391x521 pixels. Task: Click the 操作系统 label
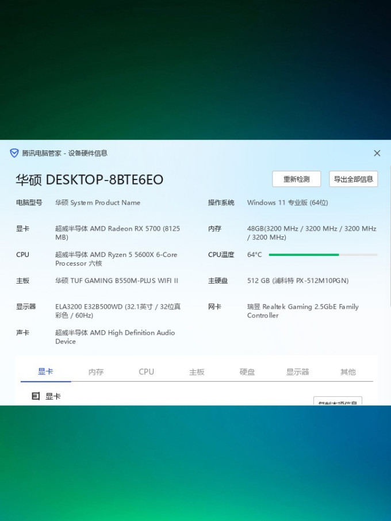[x=221, y=202]
